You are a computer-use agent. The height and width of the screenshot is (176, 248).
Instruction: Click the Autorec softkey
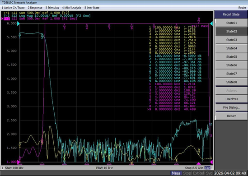(231, 91)
